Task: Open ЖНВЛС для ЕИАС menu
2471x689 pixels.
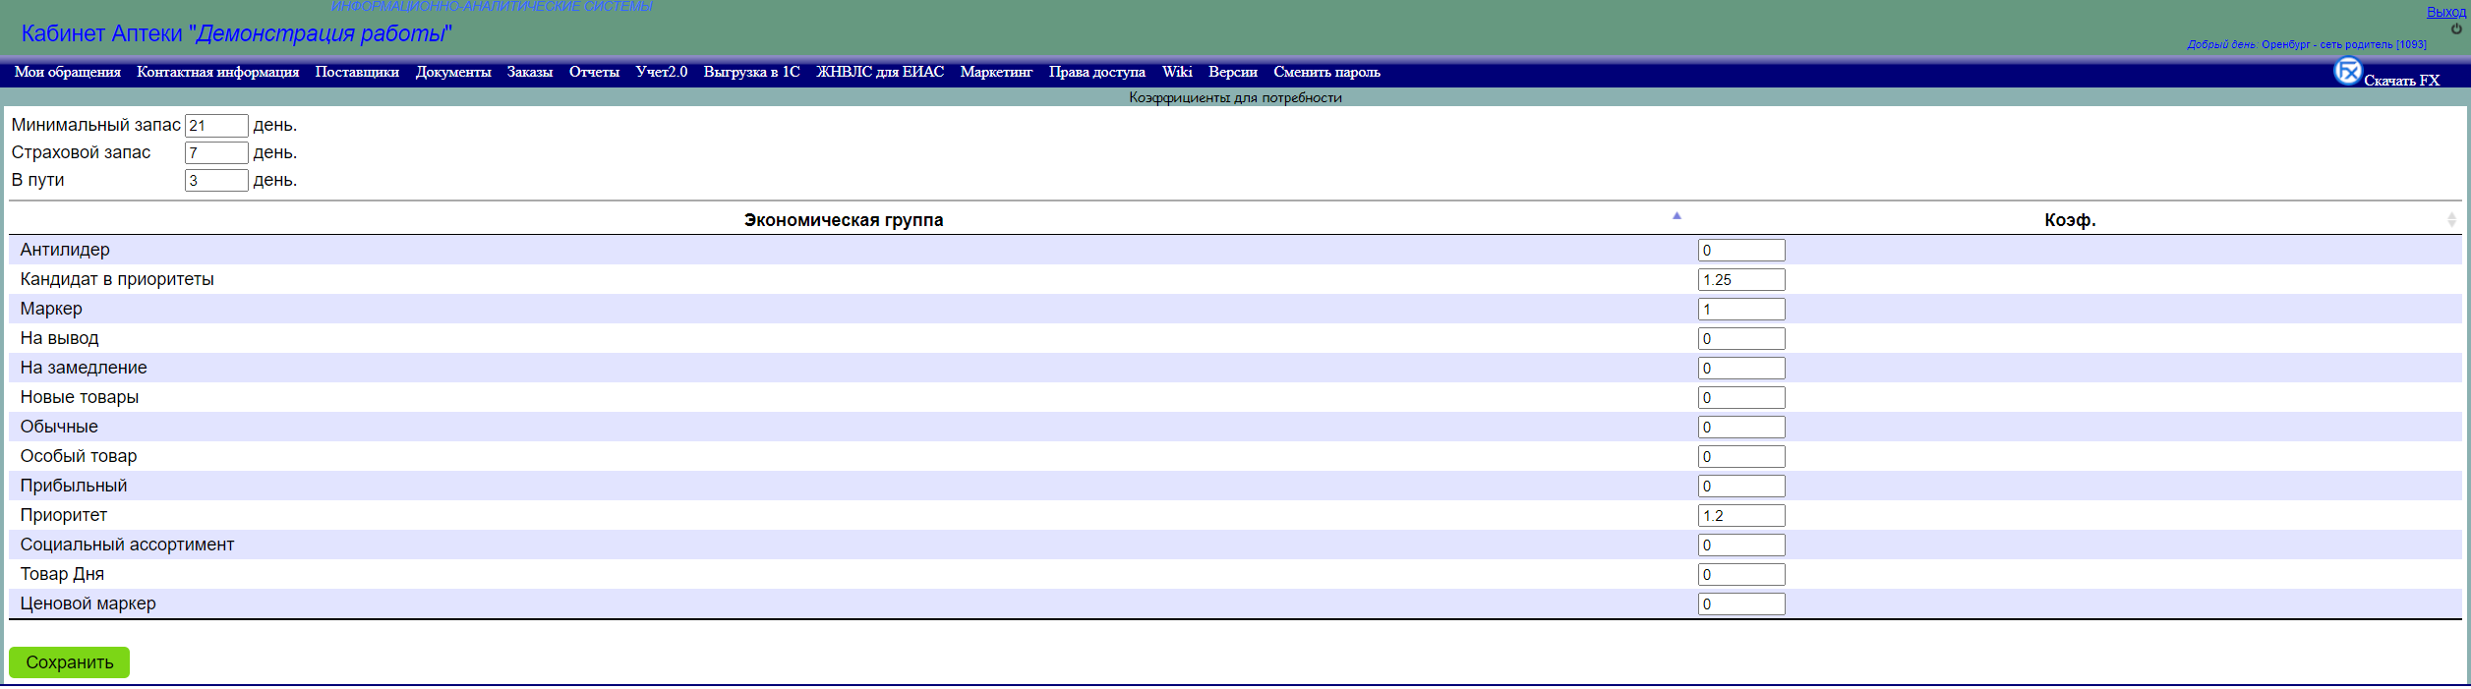Action: [880, 72]
